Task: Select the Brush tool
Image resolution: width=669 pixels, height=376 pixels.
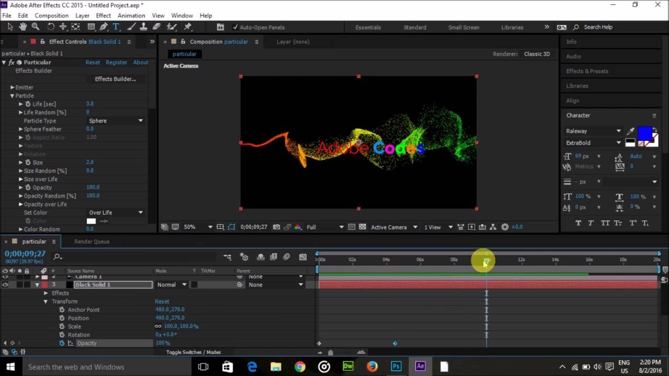Action: click(133, 27)
